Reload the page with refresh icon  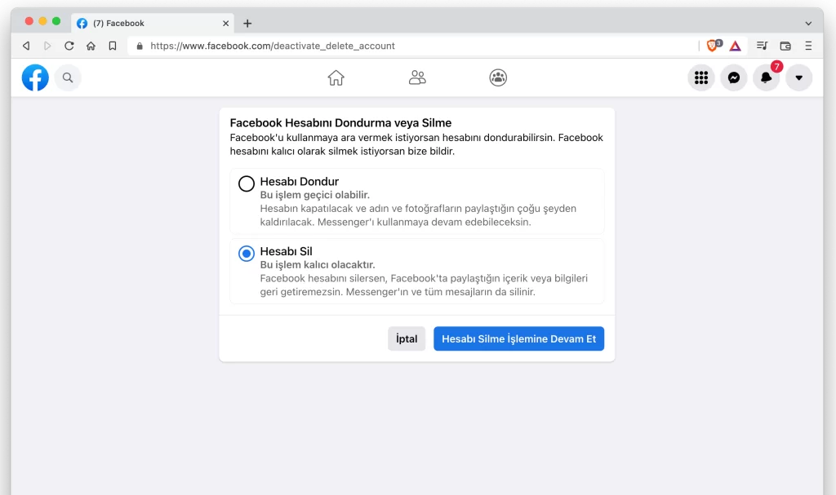point(69,46)
